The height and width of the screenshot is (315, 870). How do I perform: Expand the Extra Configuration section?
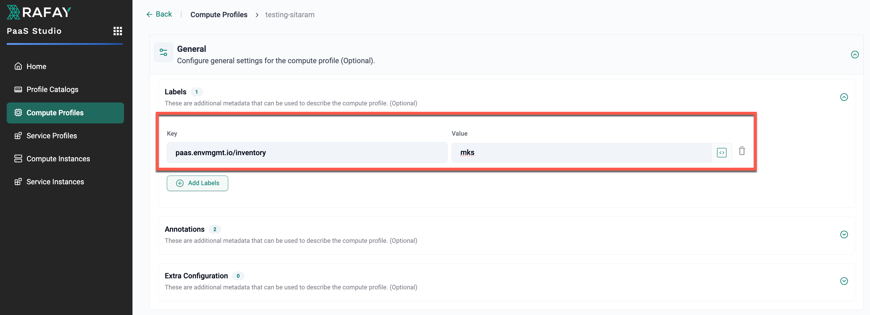point(844,281)
